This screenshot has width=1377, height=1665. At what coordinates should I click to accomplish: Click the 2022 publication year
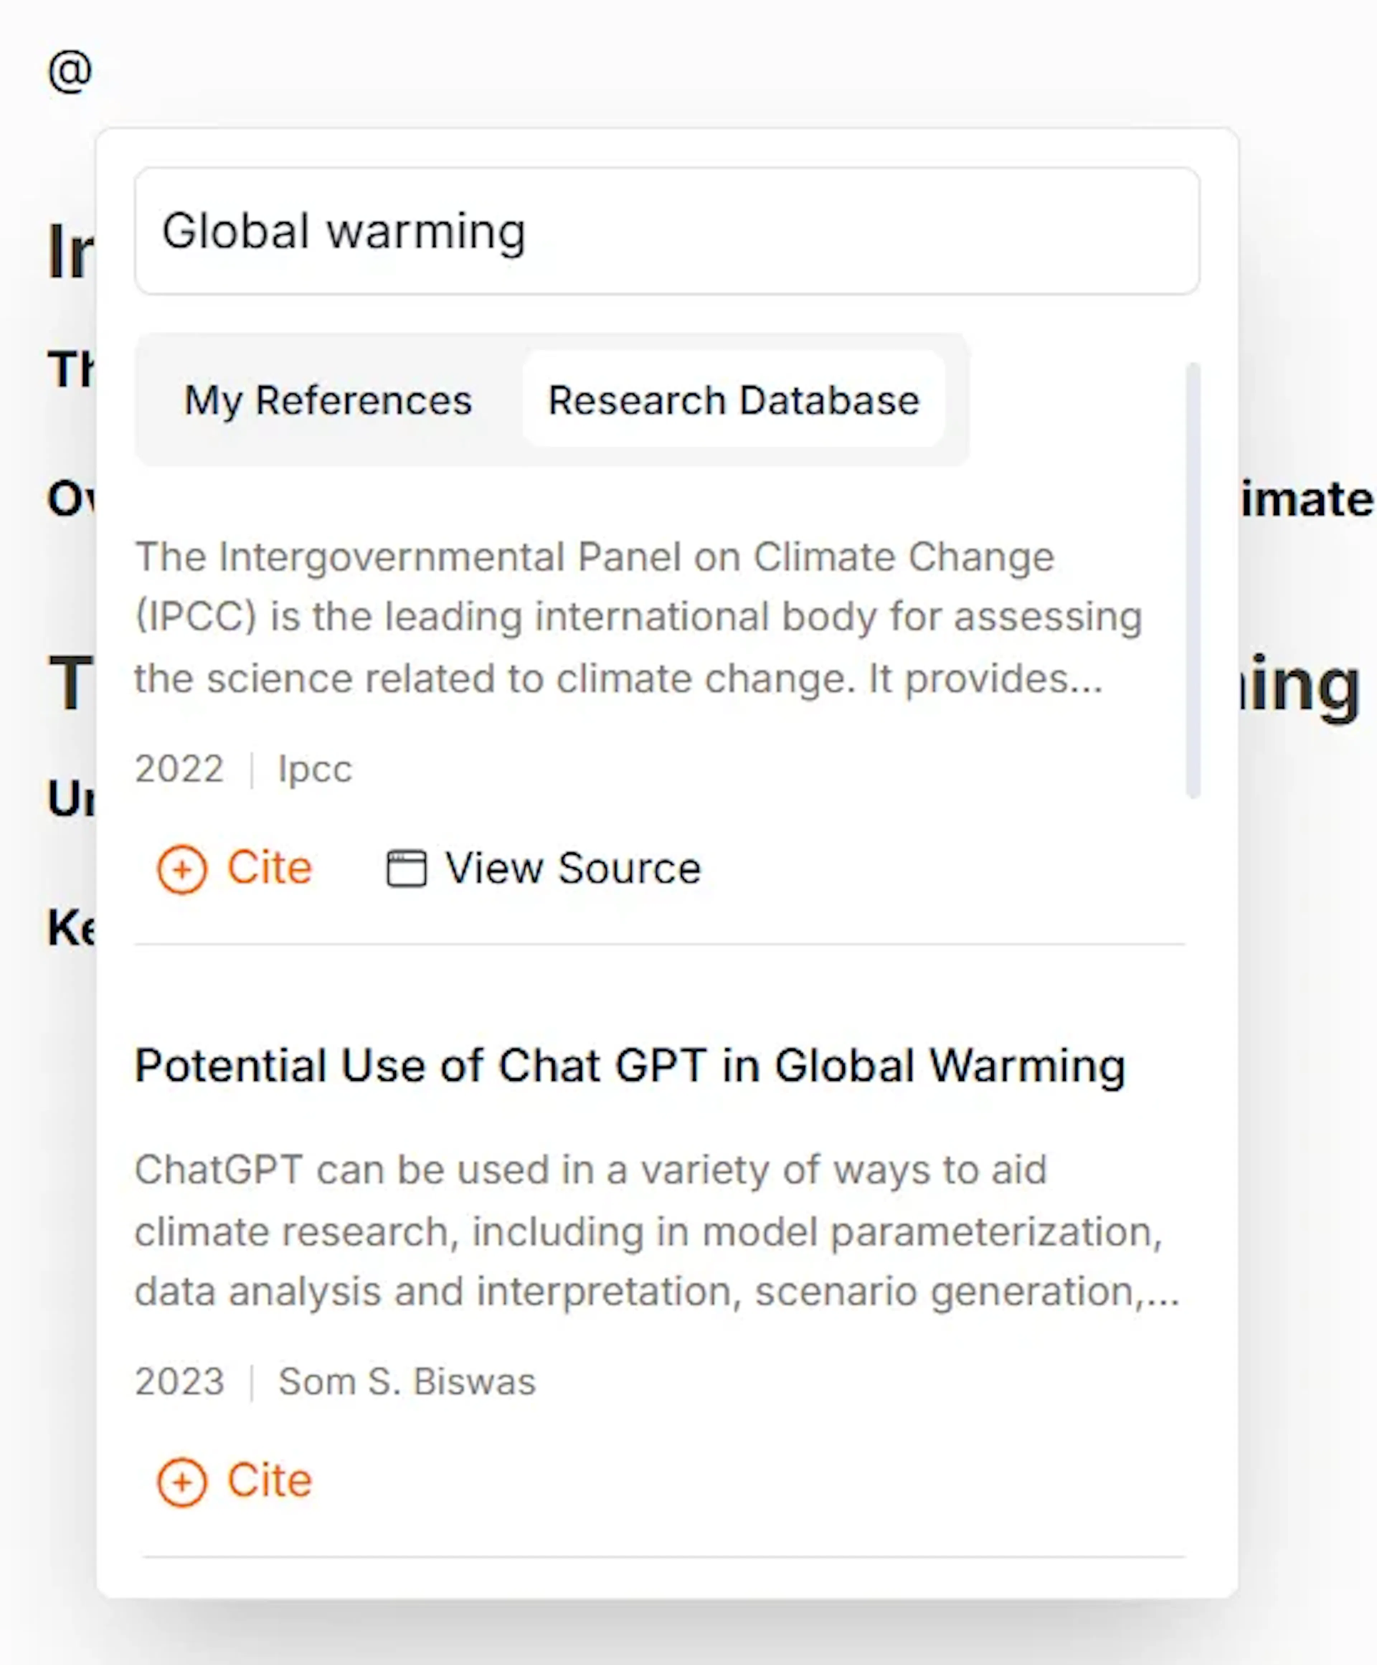pos(179,769)
